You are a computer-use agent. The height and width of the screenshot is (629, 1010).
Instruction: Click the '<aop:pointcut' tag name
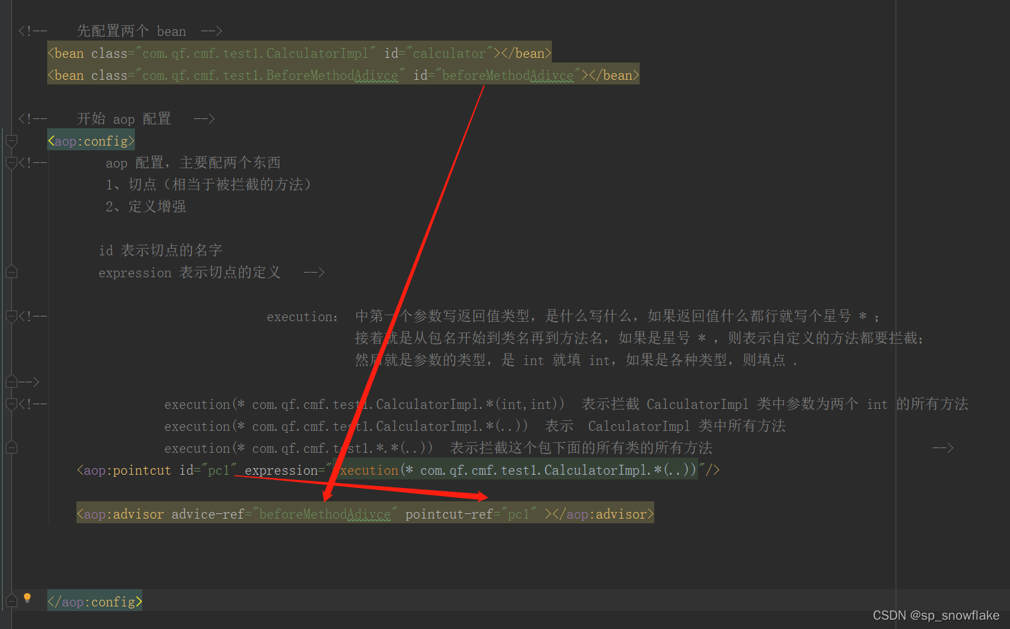(124, 470)
